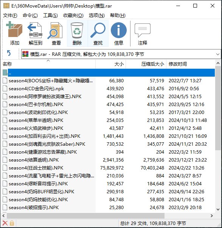Select season4(阿修罗装扮改英雄王).NPK

(45, 97)
